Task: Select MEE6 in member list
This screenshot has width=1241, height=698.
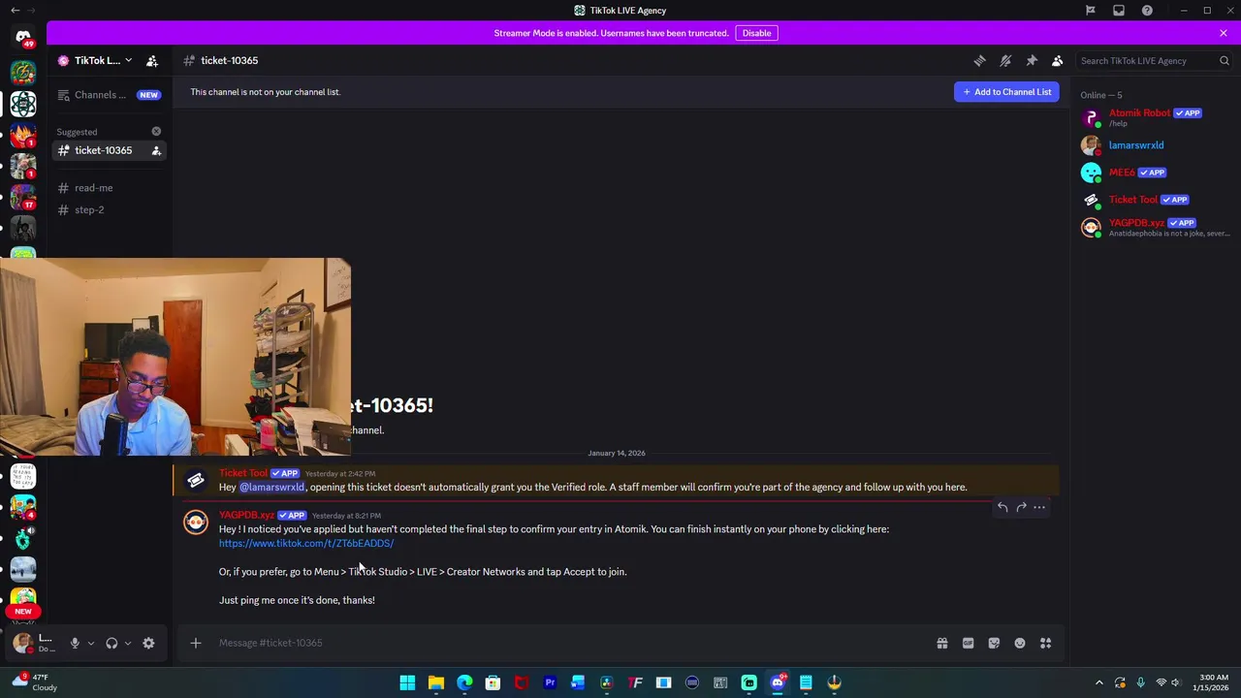Action: tap(1154, 173)
